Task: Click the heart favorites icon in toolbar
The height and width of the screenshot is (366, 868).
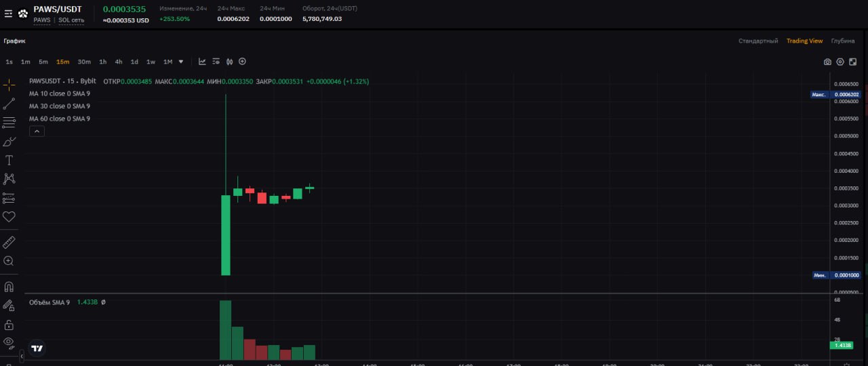Action: tap(9, 217)
